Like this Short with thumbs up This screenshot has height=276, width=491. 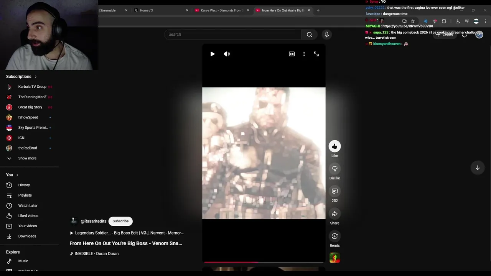pos(334,146)
